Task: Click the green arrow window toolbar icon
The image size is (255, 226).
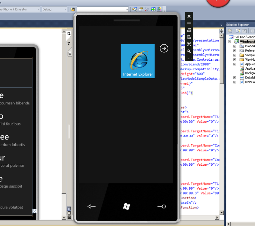Action: click(x=153, y=9)
